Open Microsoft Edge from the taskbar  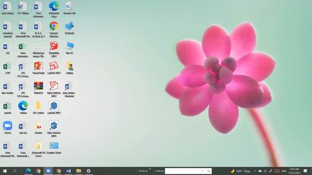[x=28, y=171]
